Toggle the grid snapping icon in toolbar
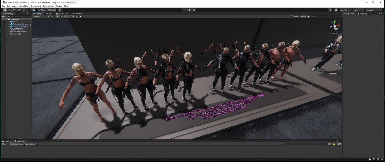385x162 pixels. tap(60, 10)
